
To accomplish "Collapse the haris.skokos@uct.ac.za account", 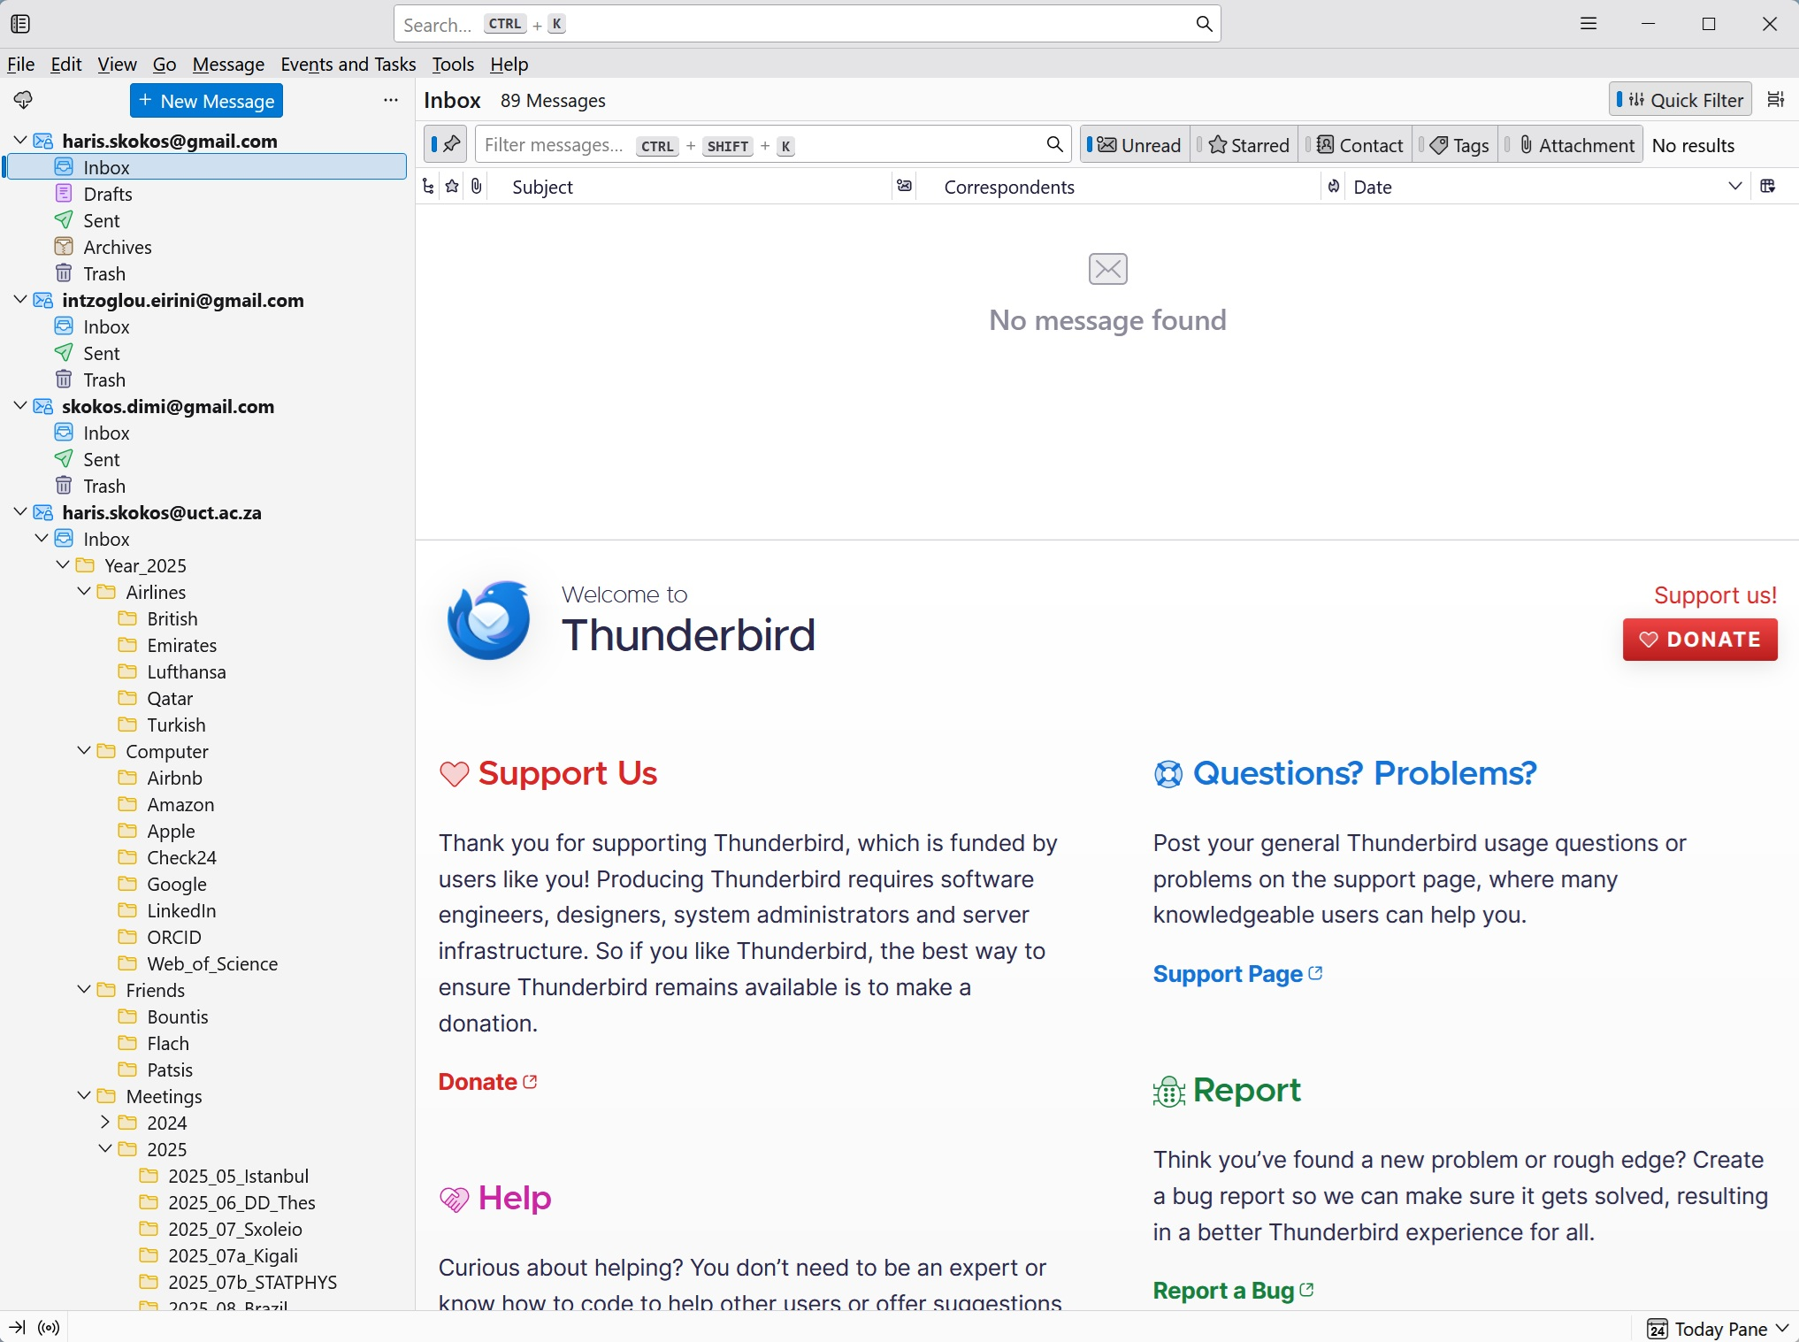I will click(19, 511).
